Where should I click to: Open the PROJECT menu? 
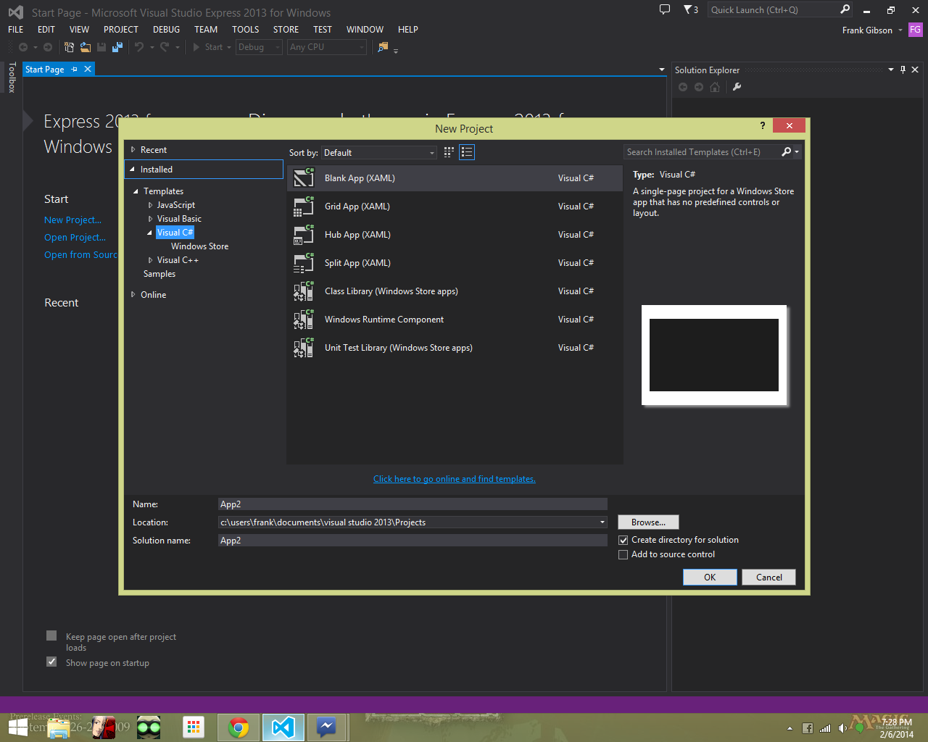[x=120, y=30]
